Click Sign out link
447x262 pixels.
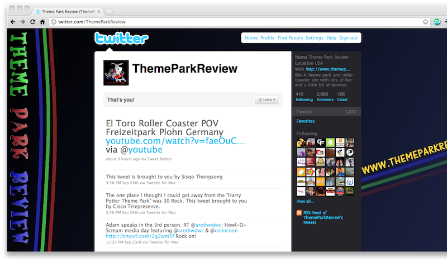click(348, 38)
